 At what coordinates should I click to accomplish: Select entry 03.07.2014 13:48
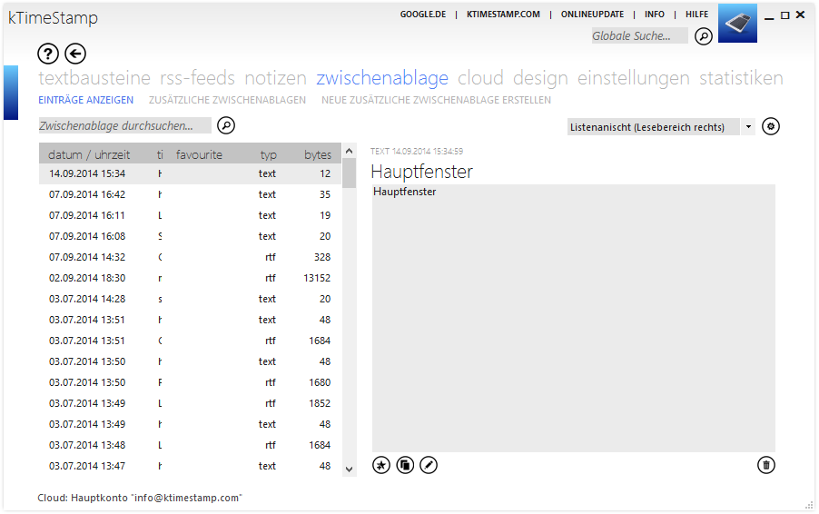click(190, 445)
